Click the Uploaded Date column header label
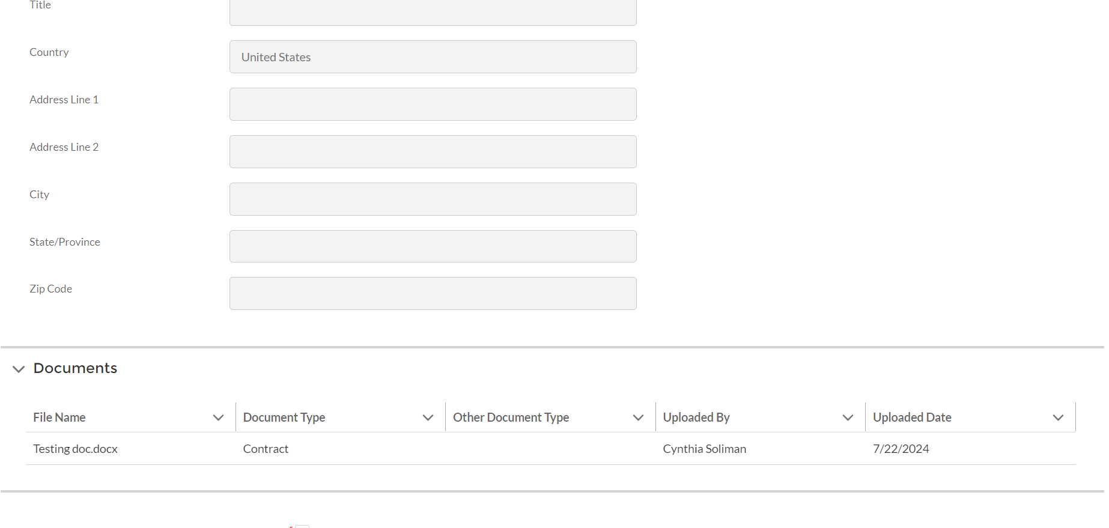This screenshot has width=1109, height=528. tap(911, 417)
